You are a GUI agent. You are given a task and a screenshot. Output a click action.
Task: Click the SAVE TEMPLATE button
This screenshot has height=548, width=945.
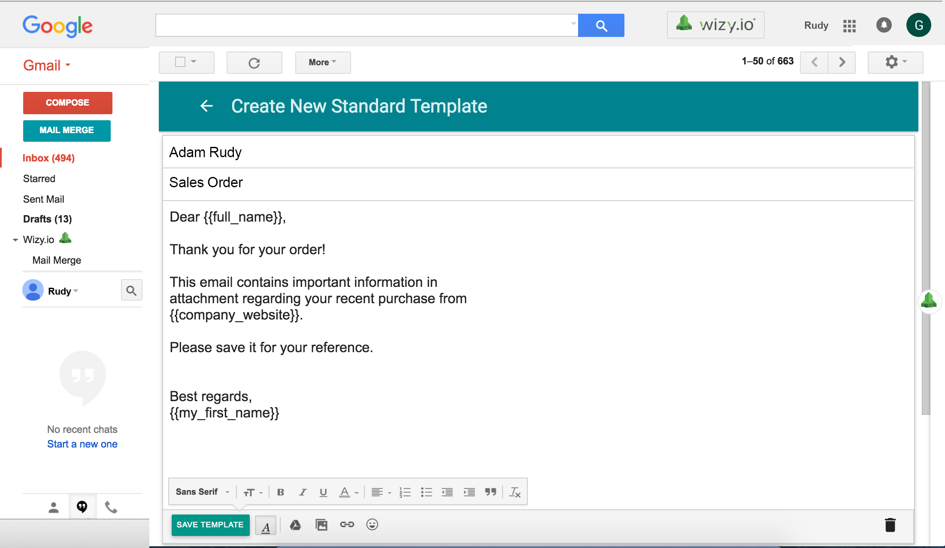click(x=209, y=524)
